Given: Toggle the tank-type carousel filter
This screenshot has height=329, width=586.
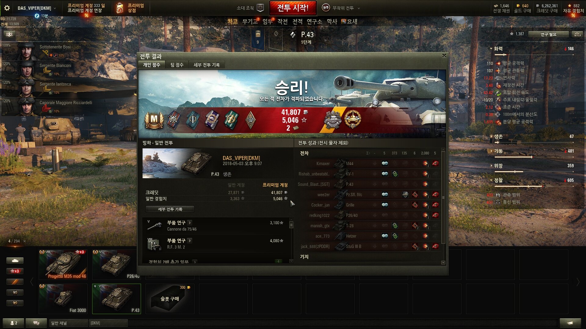Looking at the screenshot, I should coord(15,260).
